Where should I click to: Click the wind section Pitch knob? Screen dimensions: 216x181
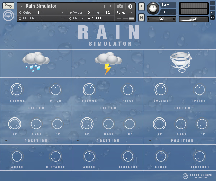(x=200, y=90)
